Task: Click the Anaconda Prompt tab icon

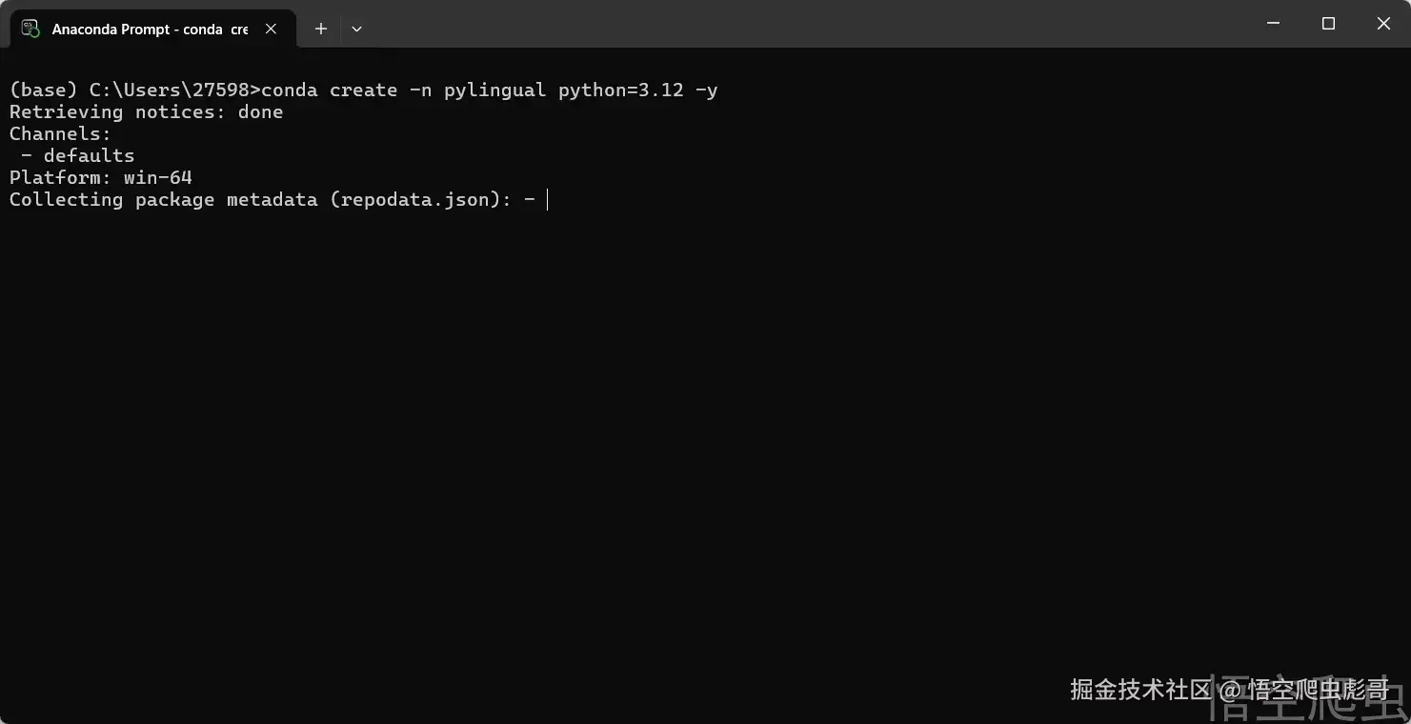Action: coord(30,29)
